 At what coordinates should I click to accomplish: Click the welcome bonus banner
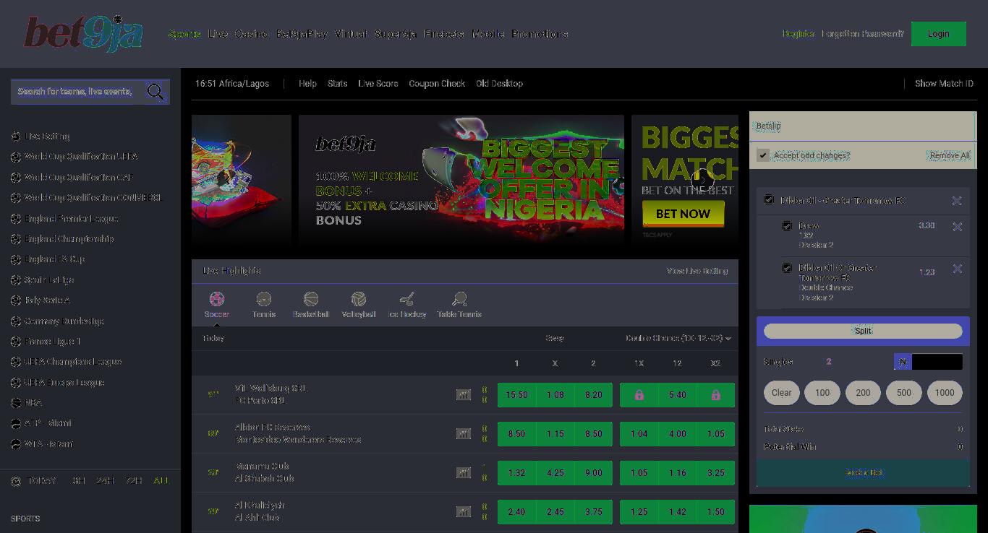(461, 180)
